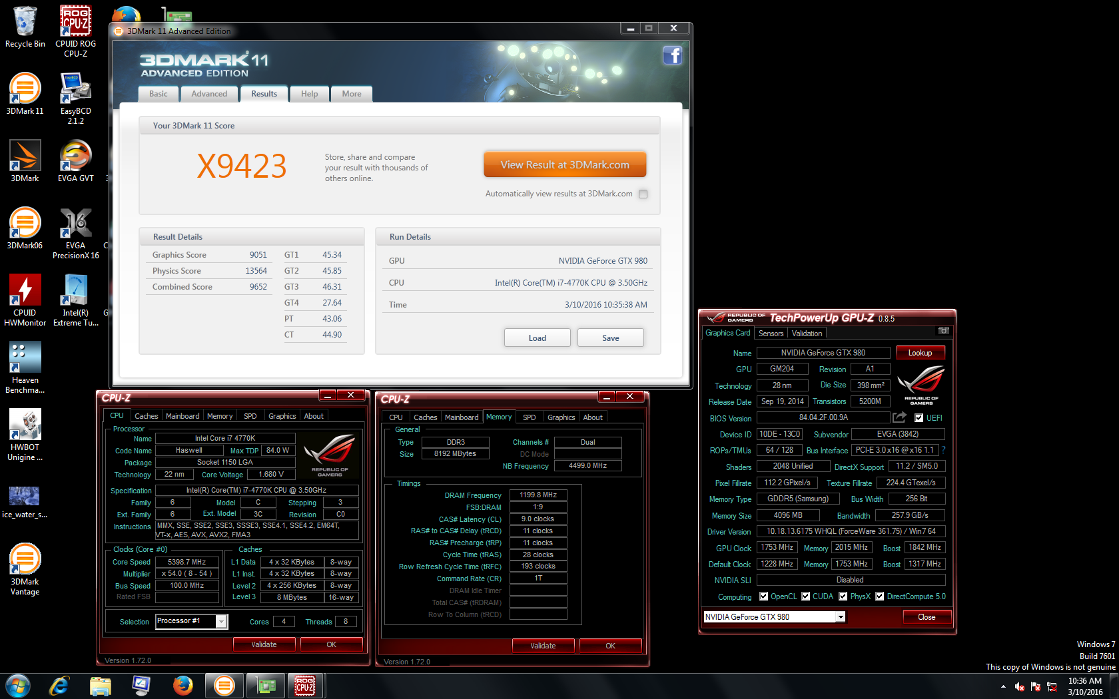Click the Physics Score 13564 value

(256, 271)
